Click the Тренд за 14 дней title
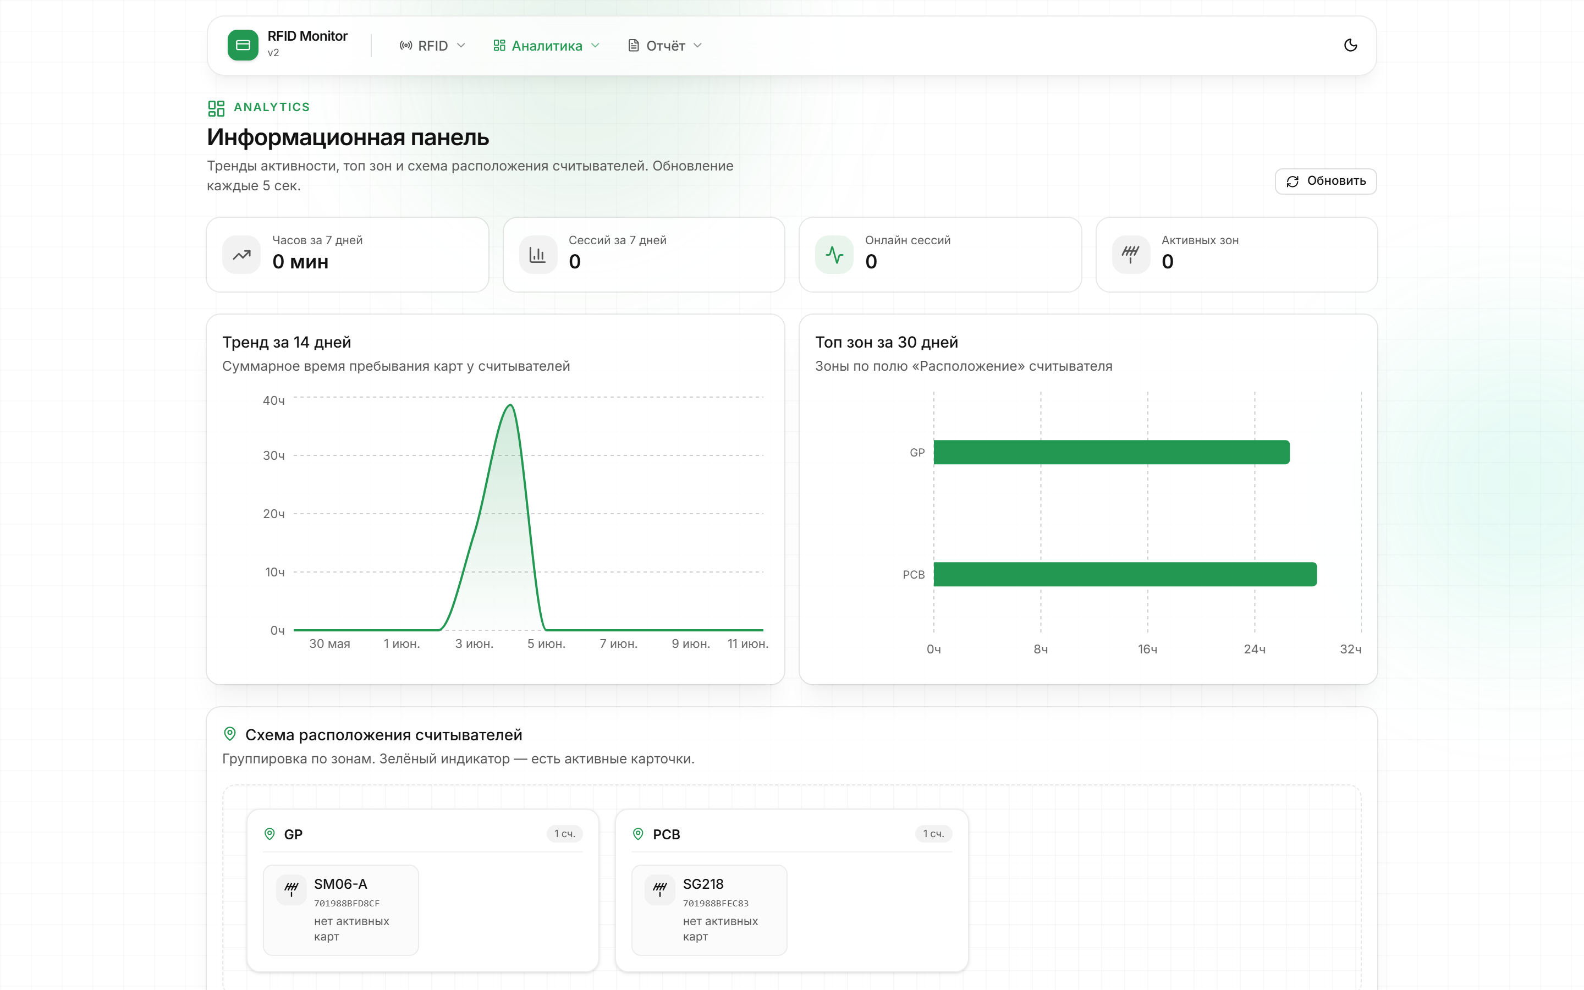 tap(287, 343)
